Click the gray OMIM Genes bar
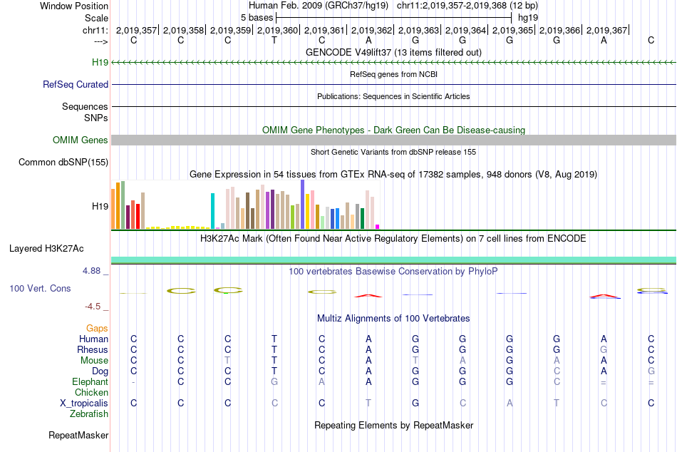The width and height of the screenshot is (677, 452). [x=393, y=140]
